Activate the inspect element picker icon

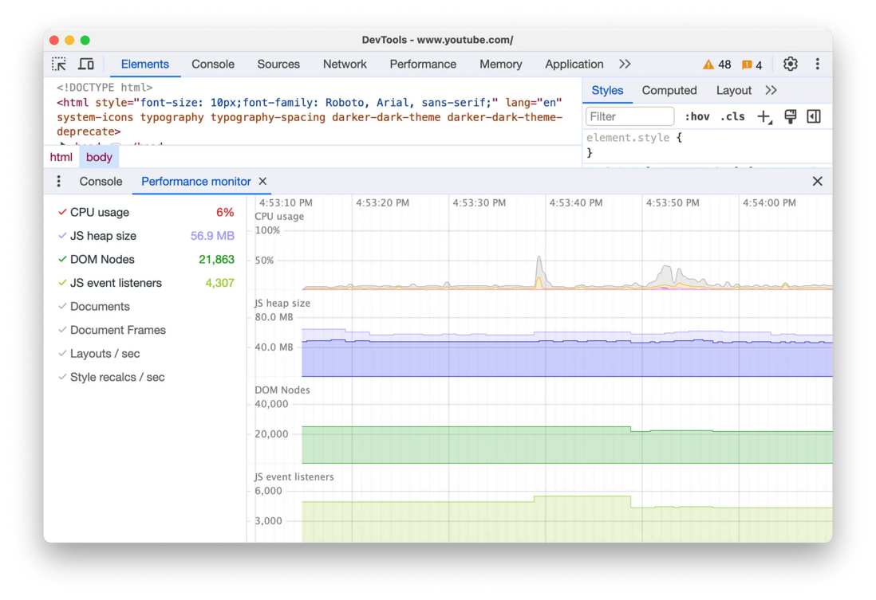tap(59, 65)
